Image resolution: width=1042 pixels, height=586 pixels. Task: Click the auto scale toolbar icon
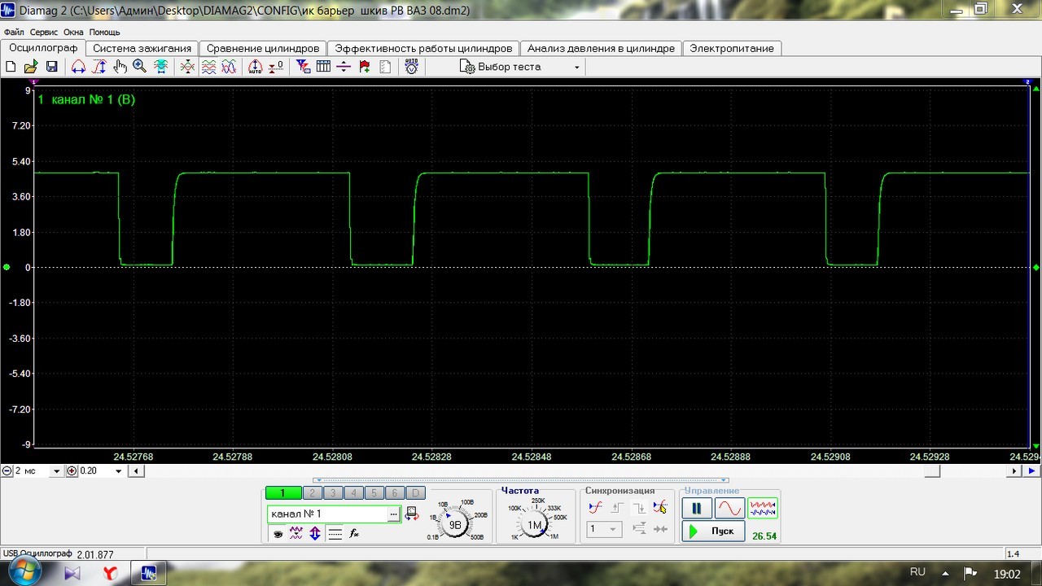click(x=255, y=67)
